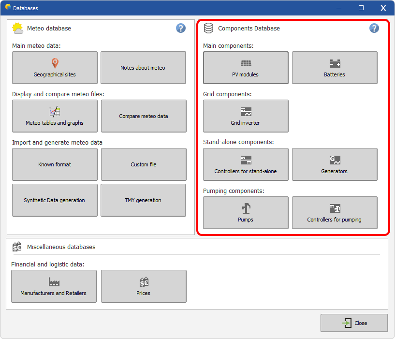Click the Meteo database sun icon
This screenshot has height=339, width=395.
(18, 28)
